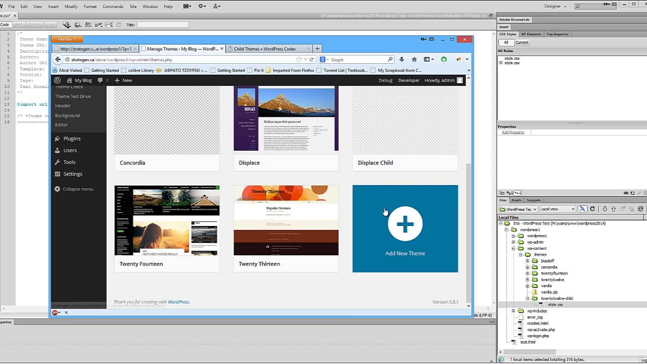Switch to the AP Elements tab

[x=531, y=34]
